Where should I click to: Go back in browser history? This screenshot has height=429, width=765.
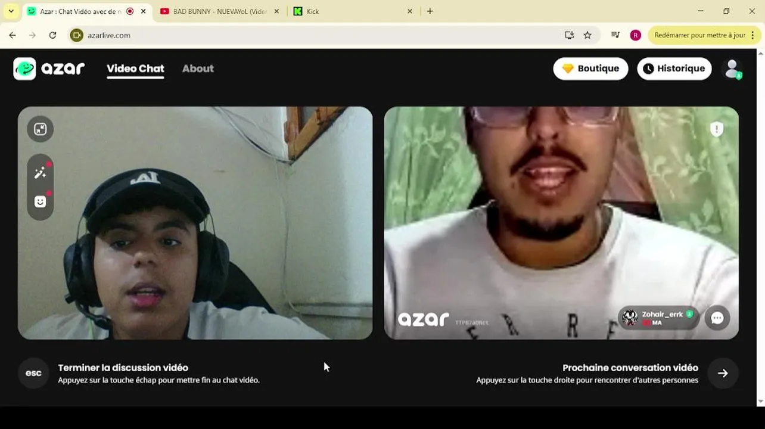(13, 35)
